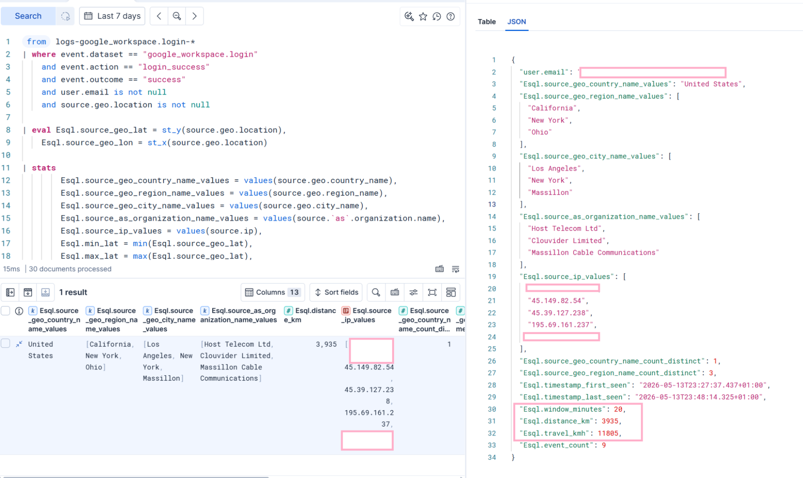Open the Columns 13 selector
The height and width of the screenshot is (478, 803).
click(272, 292)
